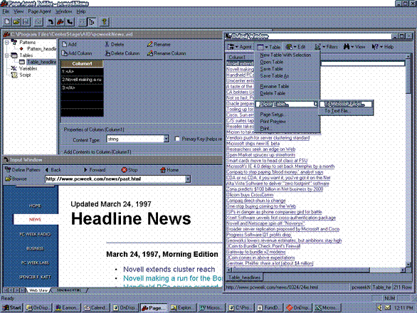This screenshot has width=417, height=313.
Task: Open the Page Agent menu
Action: click(39, 11)
